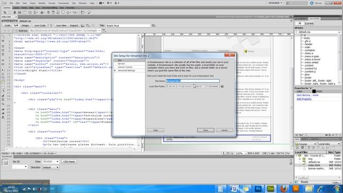Open the Course site dropdown in Files panel
Image resolution: width=343 pixels, height=193 pixels.
[306, 144]
